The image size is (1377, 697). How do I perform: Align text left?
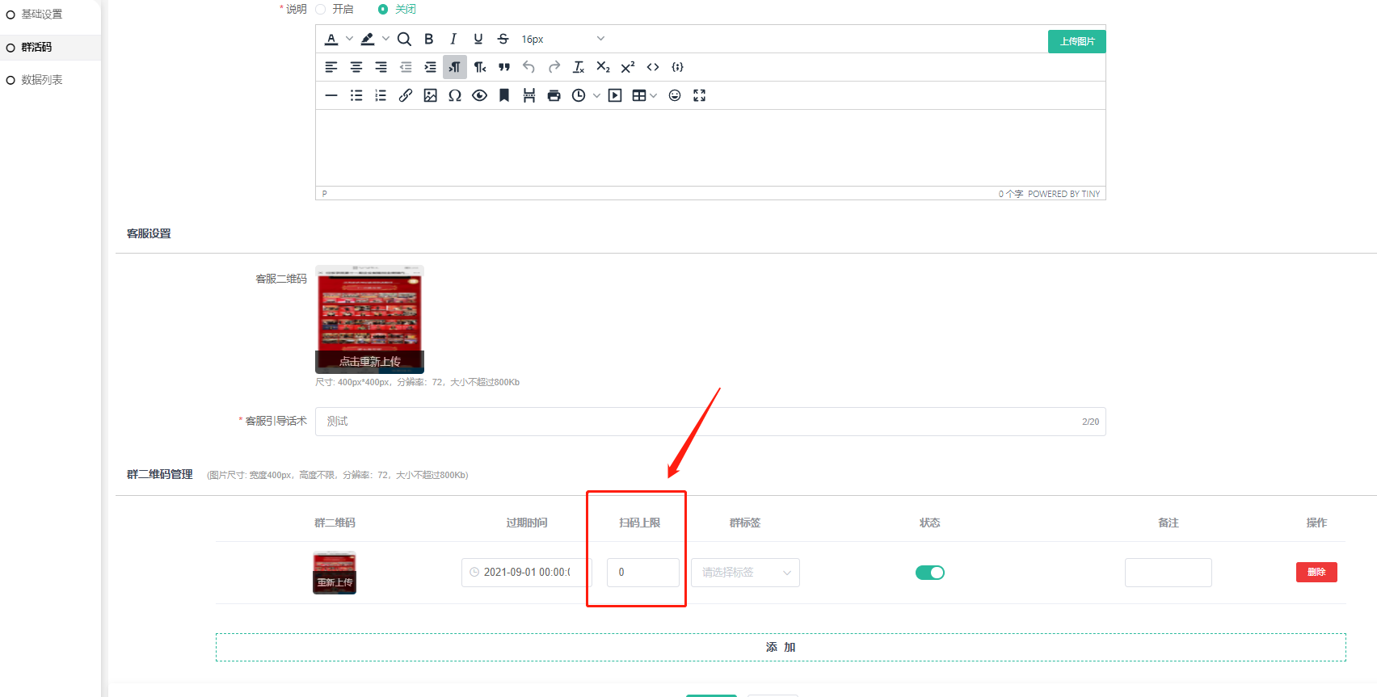(x=331, y=67)
